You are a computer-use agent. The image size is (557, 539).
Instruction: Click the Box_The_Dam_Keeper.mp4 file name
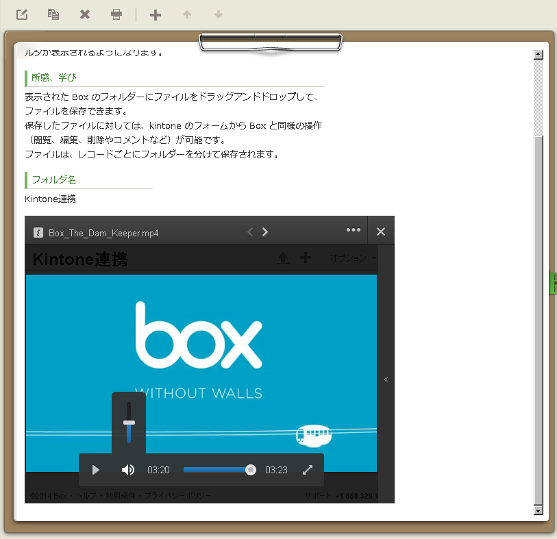pos(103,233)
